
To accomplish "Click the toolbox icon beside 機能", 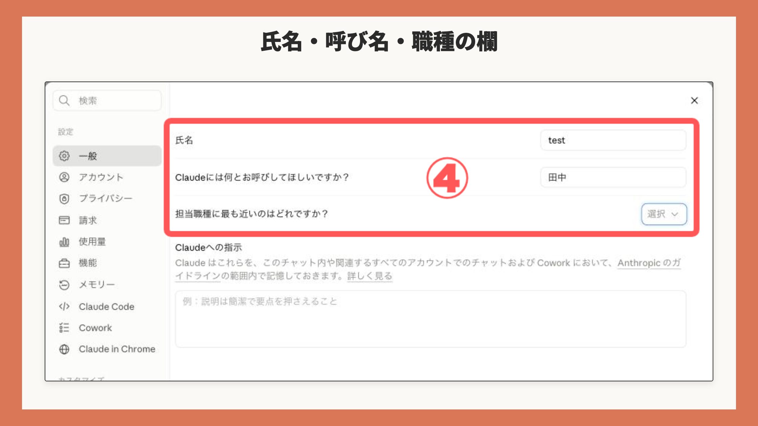I will coord(64,263).
